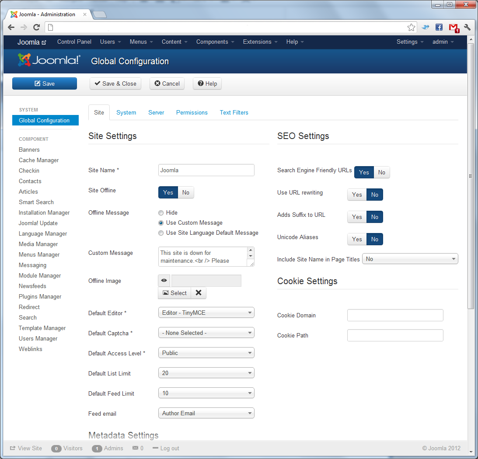This screenshot has height=459, width=478.
Task: Reload the page with refresh icon
Action: coord(37,28)
